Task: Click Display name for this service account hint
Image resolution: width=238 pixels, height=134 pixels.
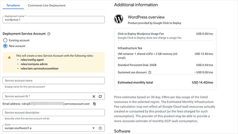Action: 25,87
